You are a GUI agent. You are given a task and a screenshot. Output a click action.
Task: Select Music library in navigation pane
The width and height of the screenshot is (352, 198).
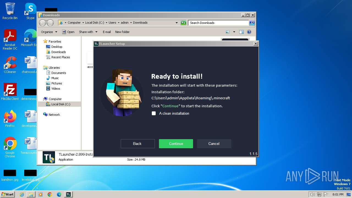(55, 78)
